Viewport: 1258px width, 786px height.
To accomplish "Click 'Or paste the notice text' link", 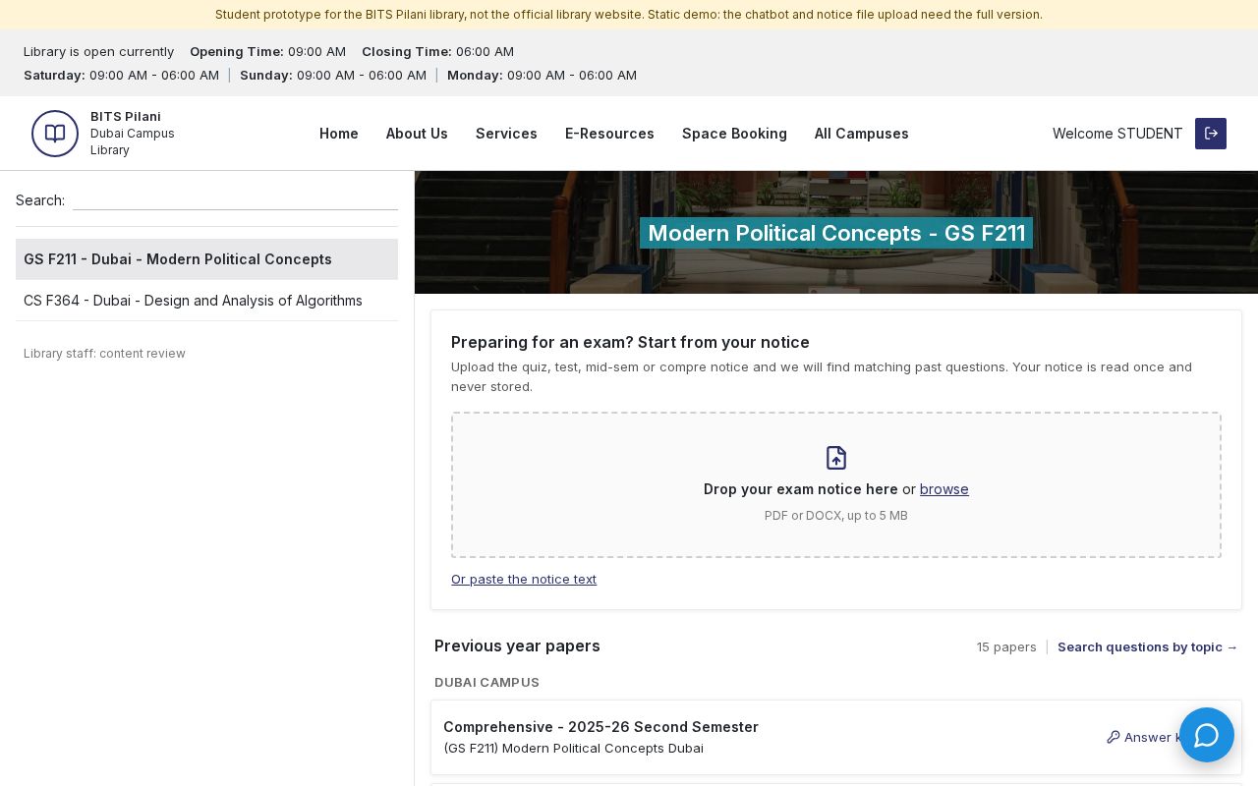I will tap(524, 579).
